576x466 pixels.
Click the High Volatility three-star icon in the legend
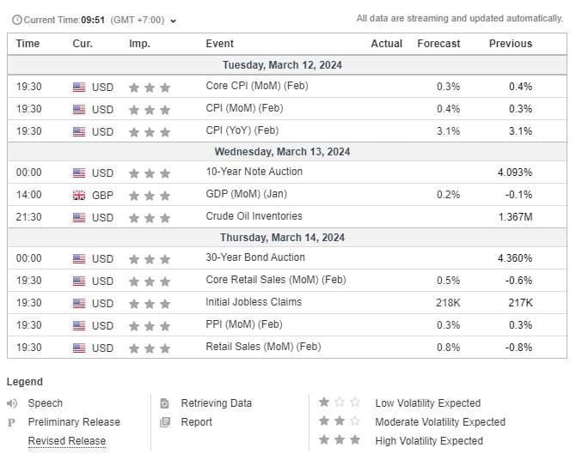point(340,440)
